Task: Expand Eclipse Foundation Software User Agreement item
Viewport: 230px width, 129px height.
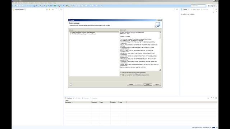Action: [x=70, y=32]
